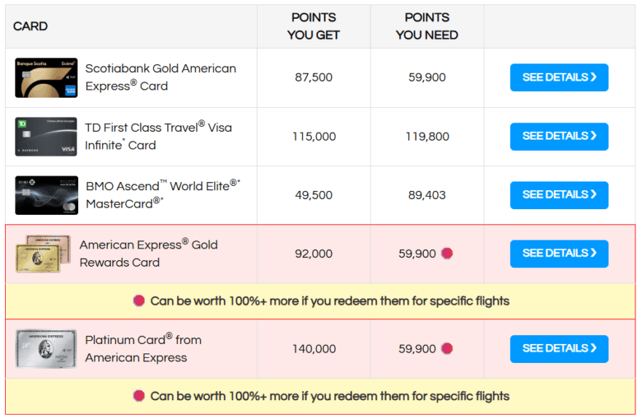Select the American Express Gold Rewards Card name
This screenshot has width=642, height=419.
click(149, 254)
